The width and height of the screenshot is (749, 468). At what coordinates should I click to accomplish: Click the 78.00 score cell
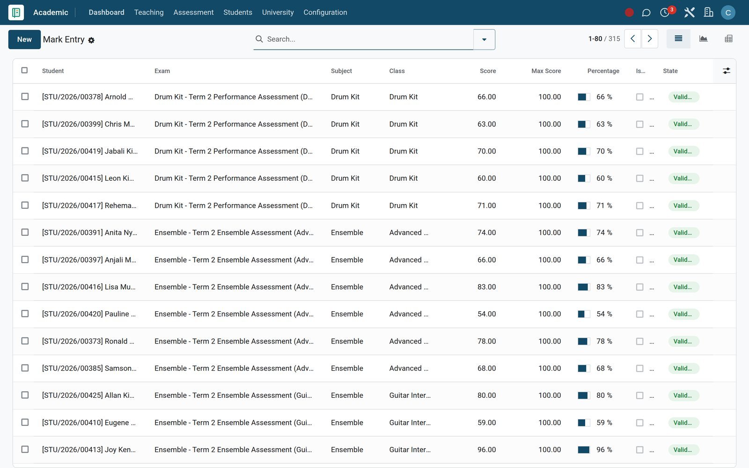point(486,341)
